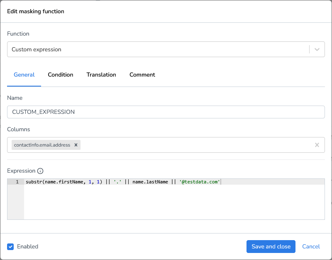Select the Comment tab

142,75
